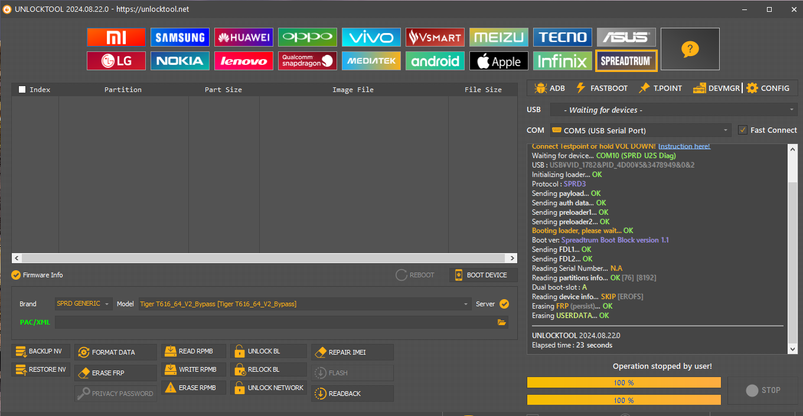Pick the Xiaomi MI brand logo

pos(116,38)
